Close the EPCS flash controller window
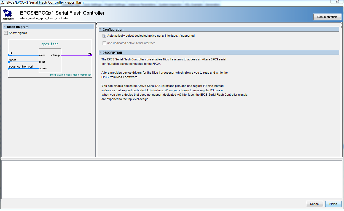 click(337, 1)
